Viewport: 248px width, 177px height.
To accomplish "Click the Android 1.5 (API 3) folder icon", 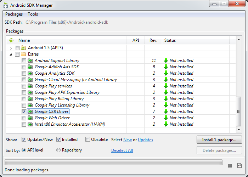I will (x=23, y=48).
